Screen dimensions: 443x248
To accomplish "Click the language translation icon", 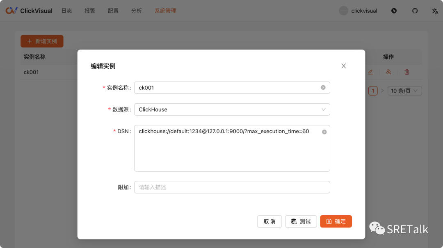I will [435, 11].
